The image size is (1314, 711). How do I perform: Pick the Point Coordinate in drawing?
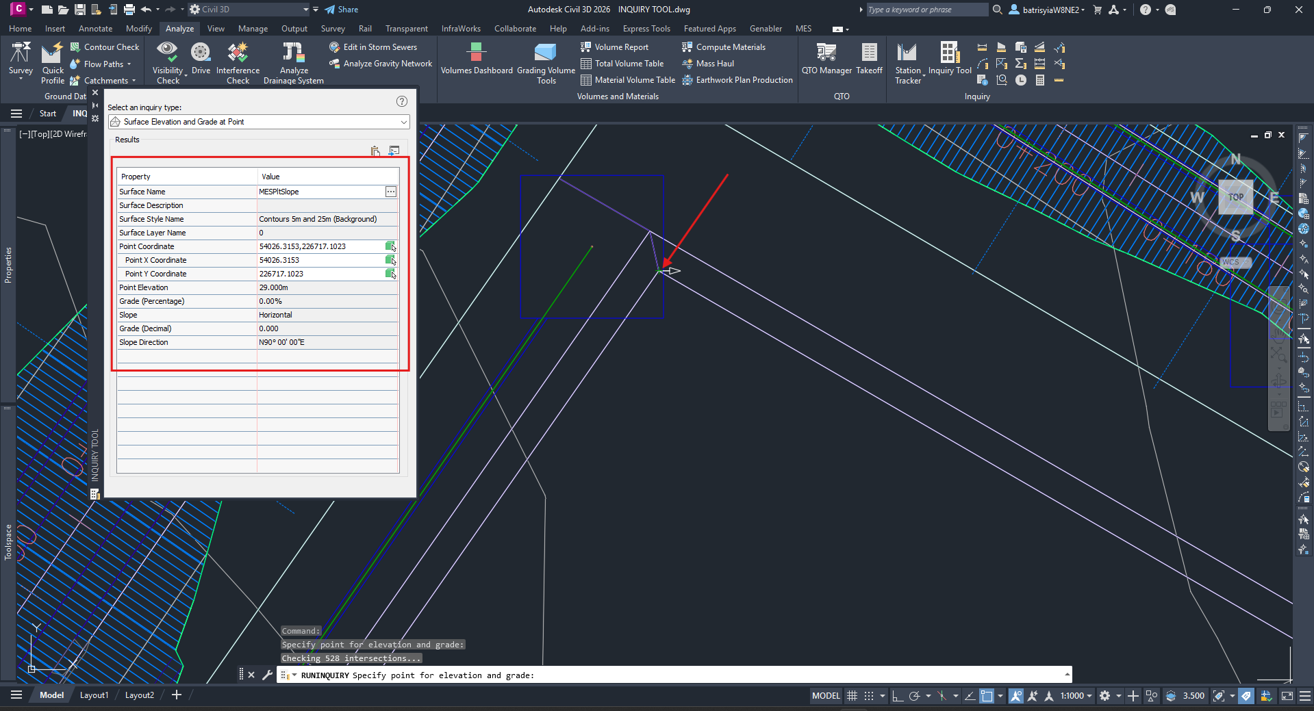click(x=390, y=246)
